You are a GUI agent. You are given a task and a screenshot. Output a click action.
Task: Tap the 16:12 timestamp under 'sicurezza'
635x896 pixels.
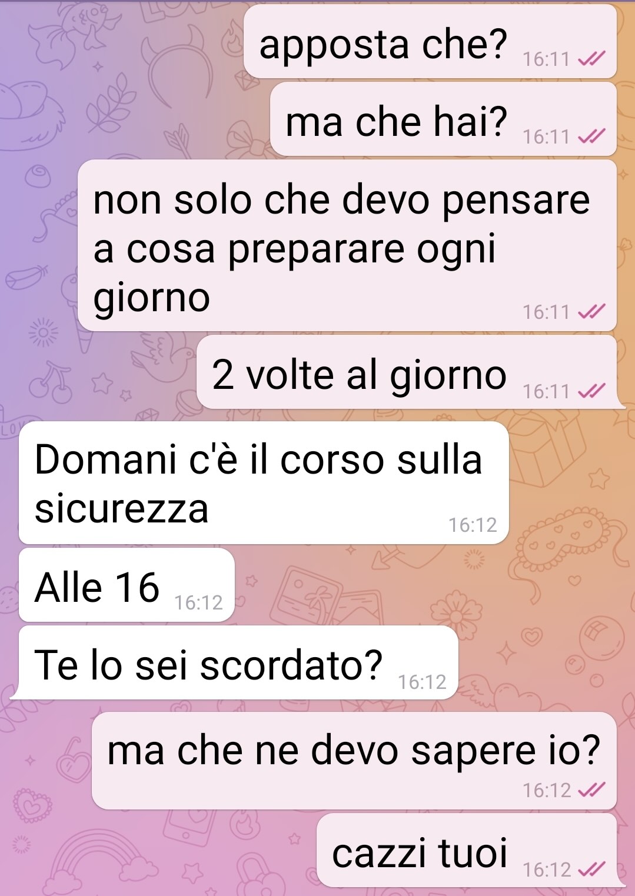473,525
